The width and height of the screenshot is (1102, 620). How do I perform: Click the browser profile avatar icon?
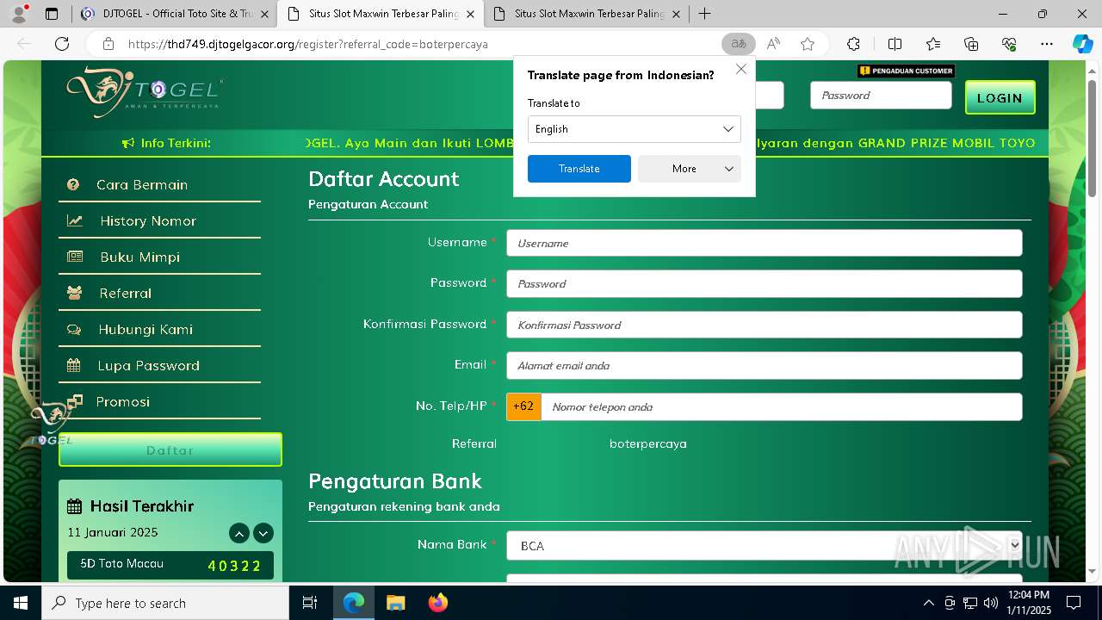19,14
